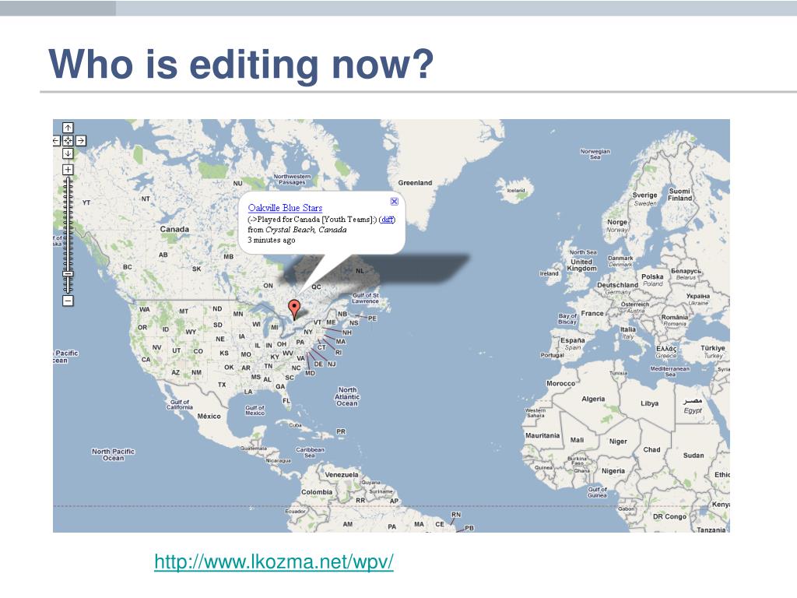This screenshot has width=797, height=598.
Task: Click the Niger label on map
Action: 618,441
